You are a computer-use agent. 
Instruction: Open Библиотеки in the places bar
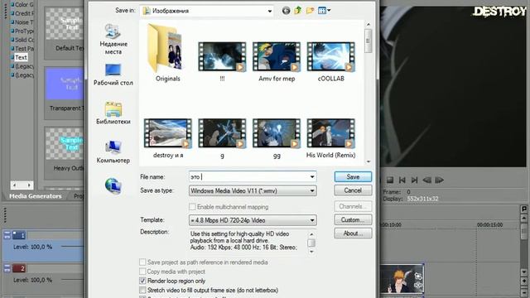[113, 113]
